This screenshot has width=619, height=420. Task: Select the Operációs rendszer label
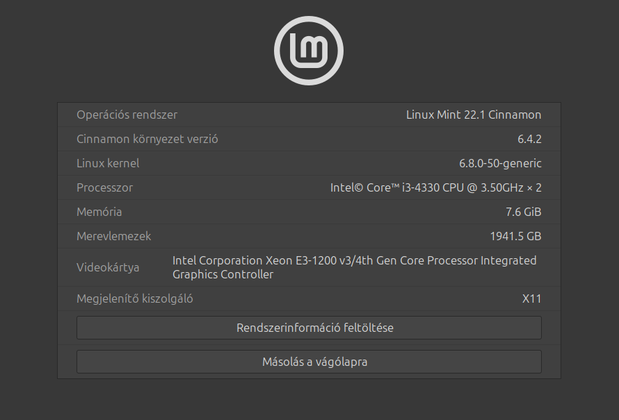(x=127, y=115)
